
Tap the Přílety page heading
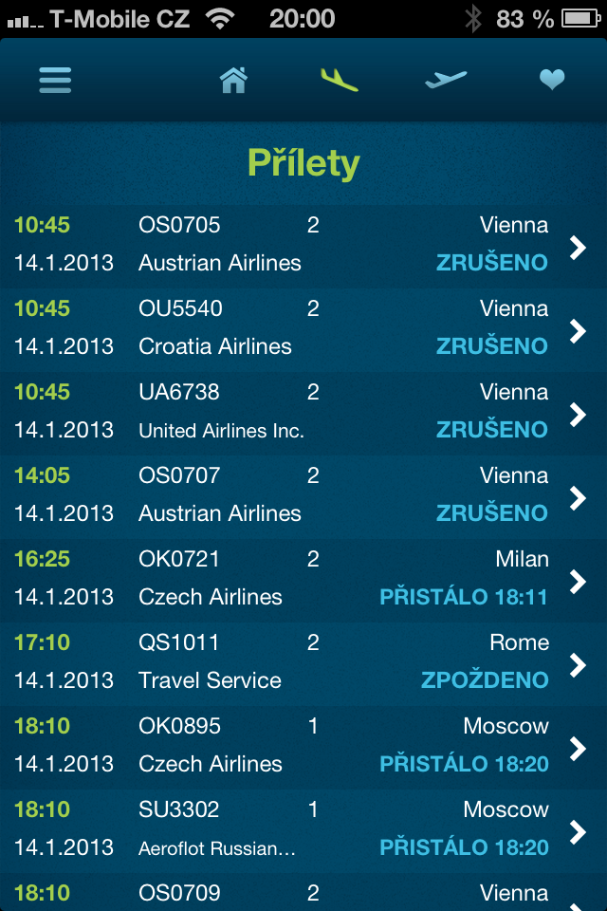(303, 163)
